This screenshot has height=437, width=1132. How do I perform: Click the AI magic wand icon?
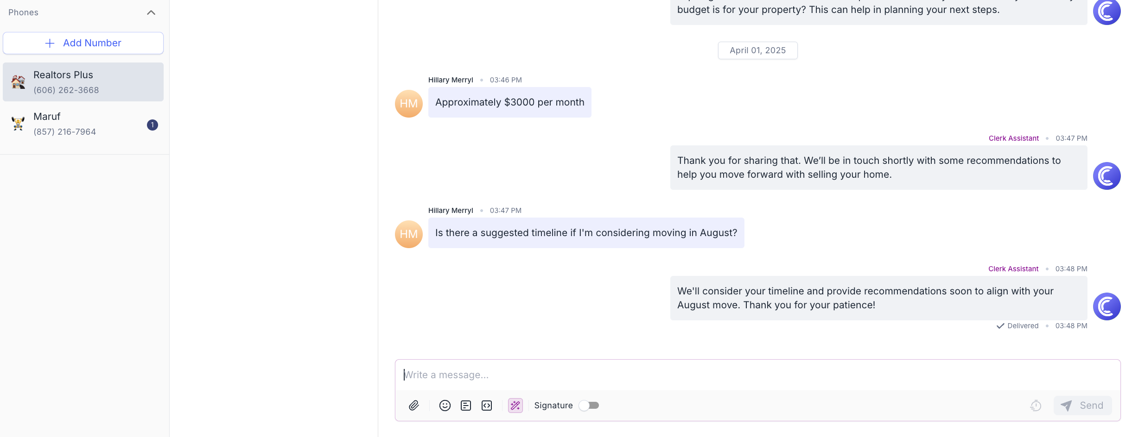(515, 406)
